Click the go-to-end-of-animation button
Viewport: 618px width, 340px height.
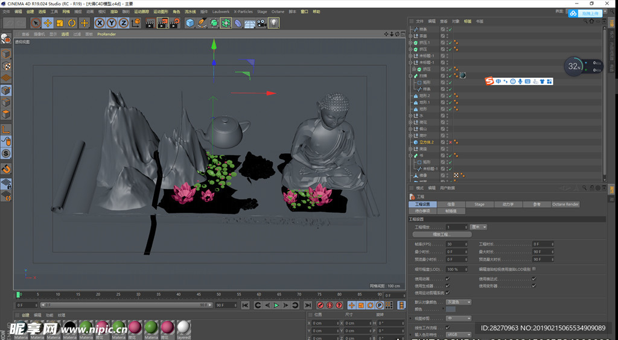point(308,306)
